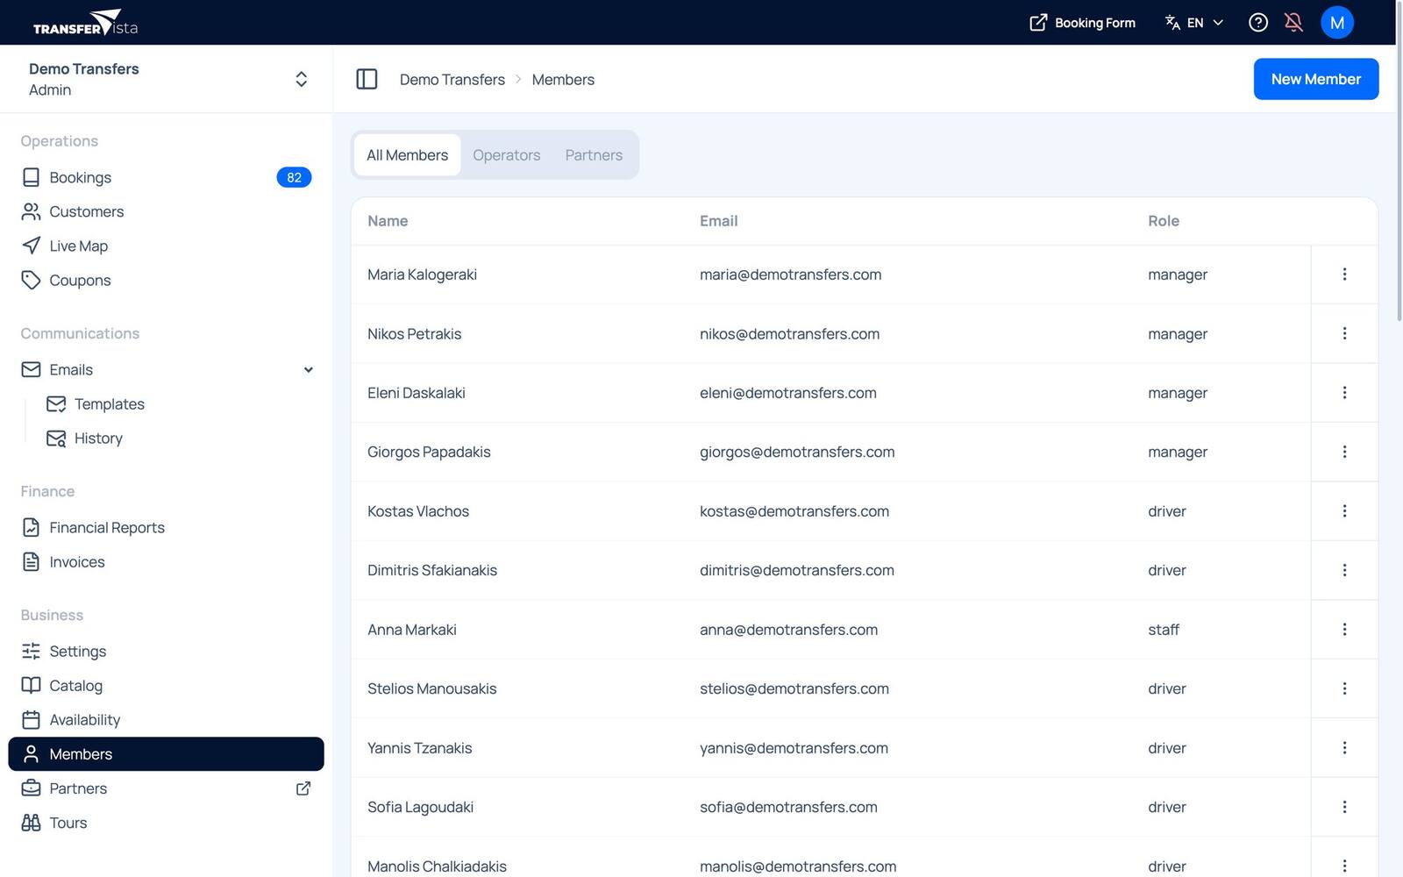Screen dimensions: 1403x877
Task: Open Tours in the sidebar
Action: (x=166, y=823)
